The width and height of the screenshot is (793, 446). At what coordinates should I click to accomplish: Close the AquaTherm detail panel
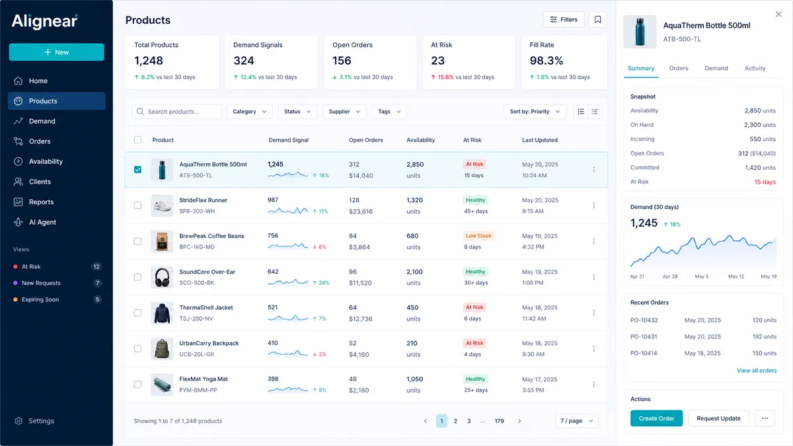[778, 15]
